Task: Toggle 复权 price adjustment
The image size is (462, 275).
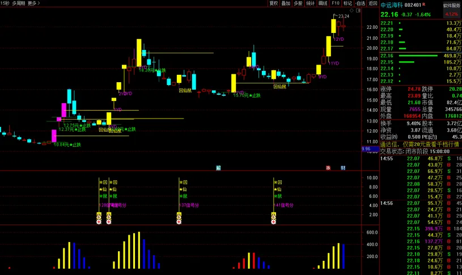Action: [274, 3]
